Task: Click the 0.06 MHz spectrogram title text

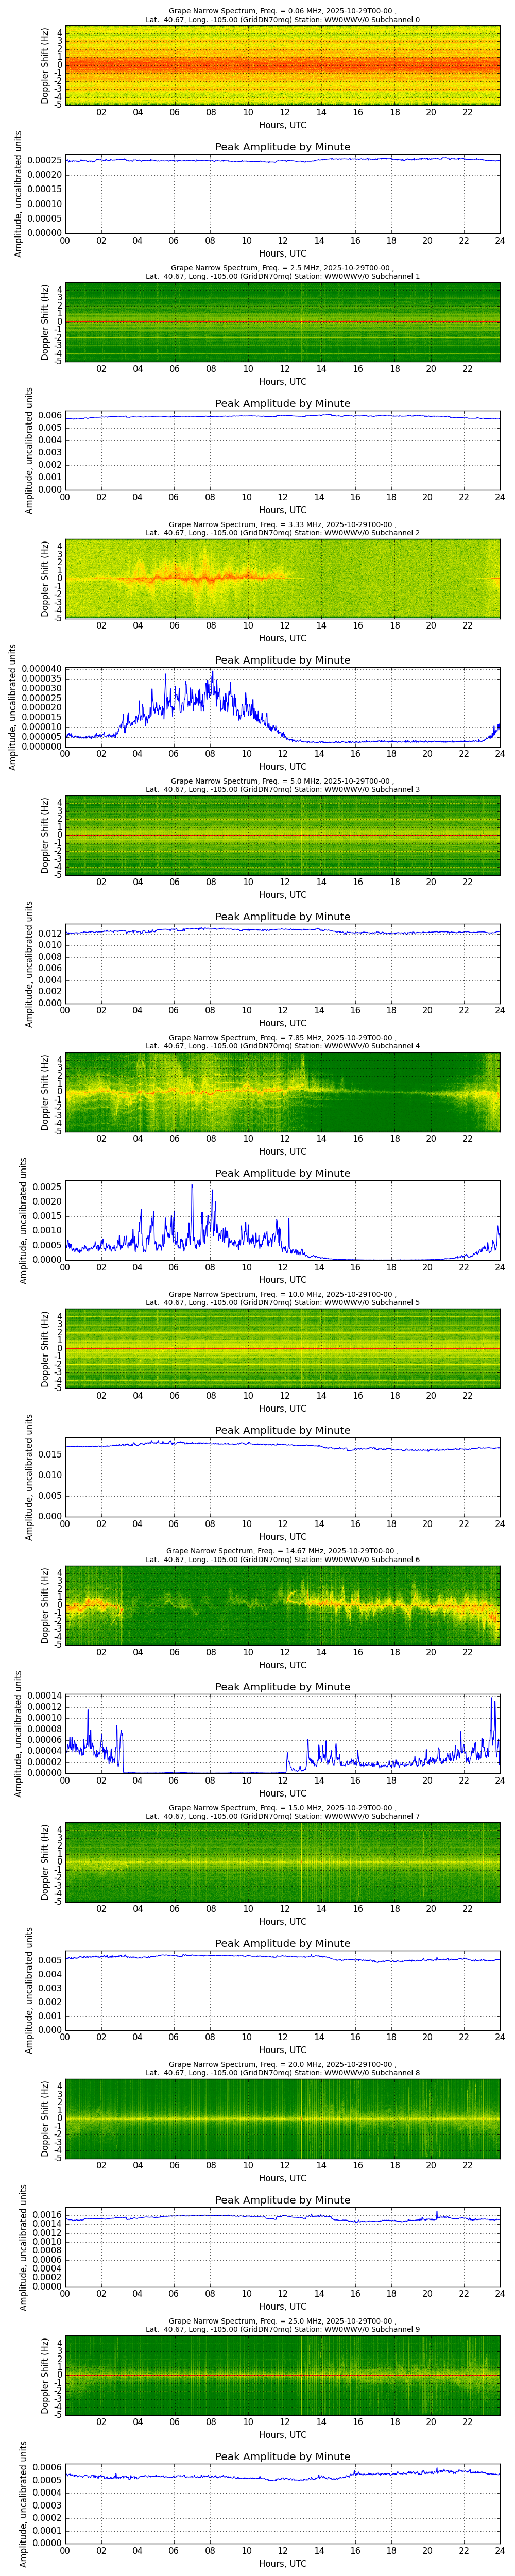Action: tap(283, 15)
